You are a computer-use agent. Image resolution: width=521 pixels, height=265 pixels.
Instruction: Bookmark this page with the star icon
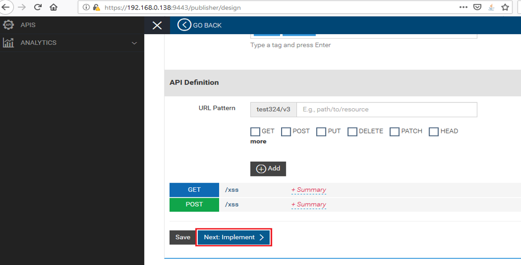coord(505,8)
